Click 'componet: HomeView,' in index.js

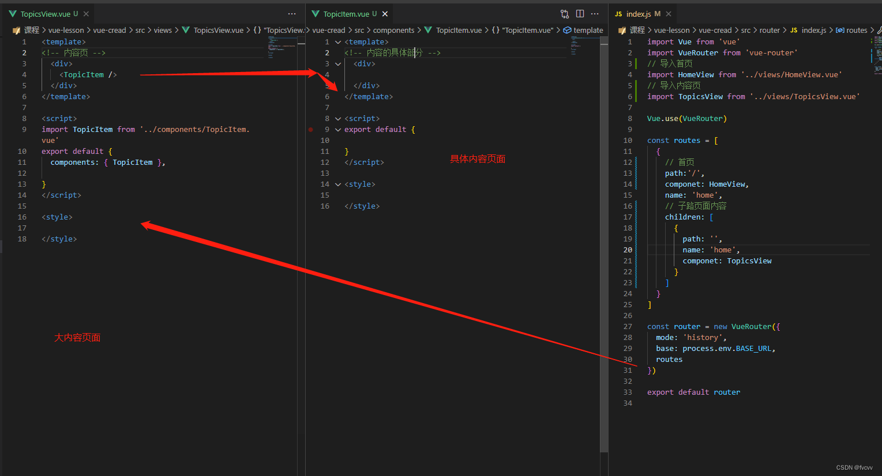tap(707, 184)
